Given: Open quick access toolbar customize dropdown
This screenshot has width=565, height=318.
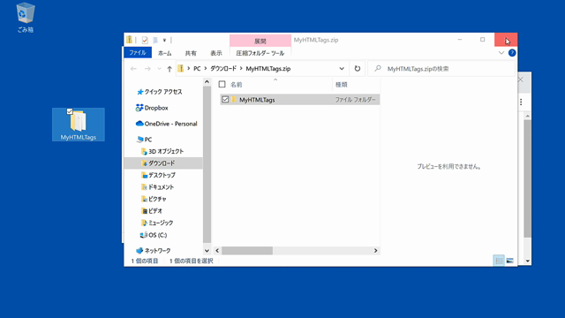Looking at the screenshot, I should tap(164, 40).
